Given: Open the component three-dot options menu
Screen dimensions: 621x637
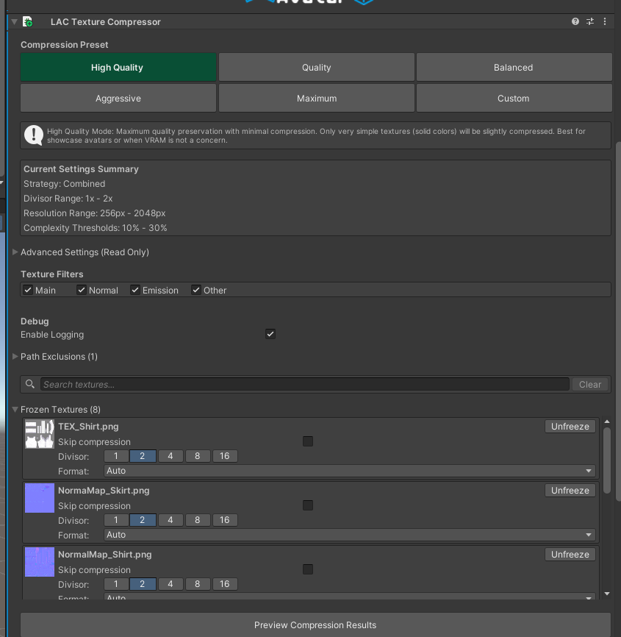Looking at the screenshot, I should pos(604,22).
